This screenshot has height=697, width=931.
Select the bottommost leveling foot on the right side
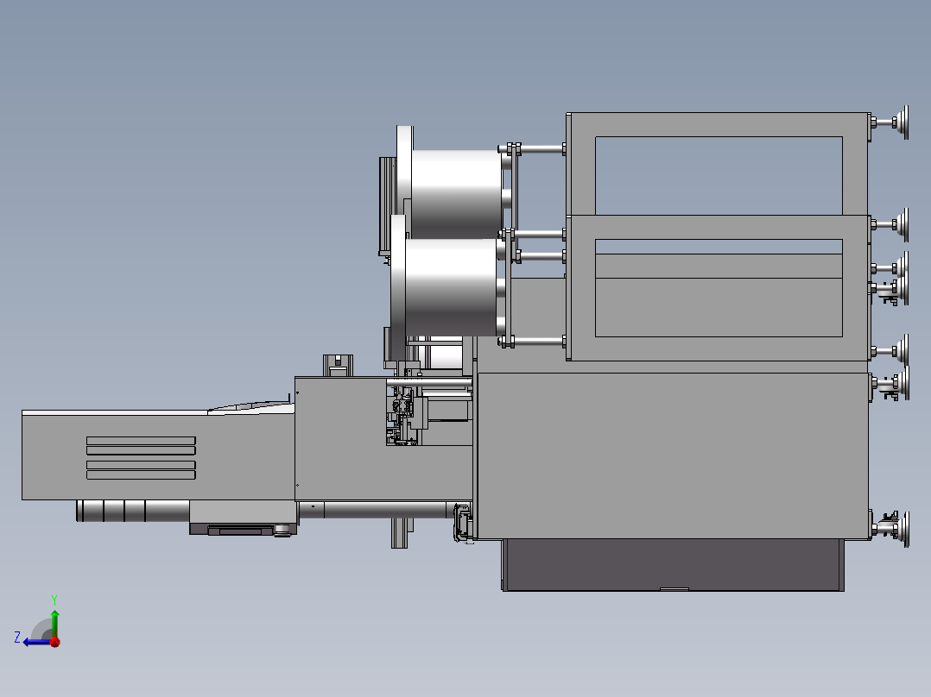pos(890,529)
